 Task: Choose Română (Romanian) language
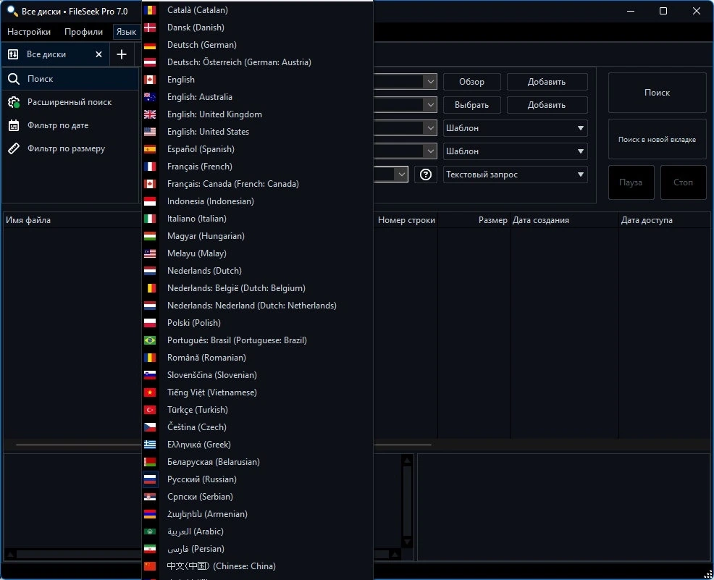(x=257, y=358)
